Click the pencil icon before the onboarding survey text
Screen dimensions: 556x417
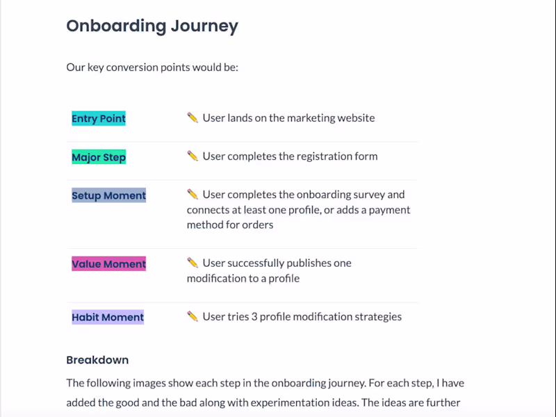click(x=193, y=195)
